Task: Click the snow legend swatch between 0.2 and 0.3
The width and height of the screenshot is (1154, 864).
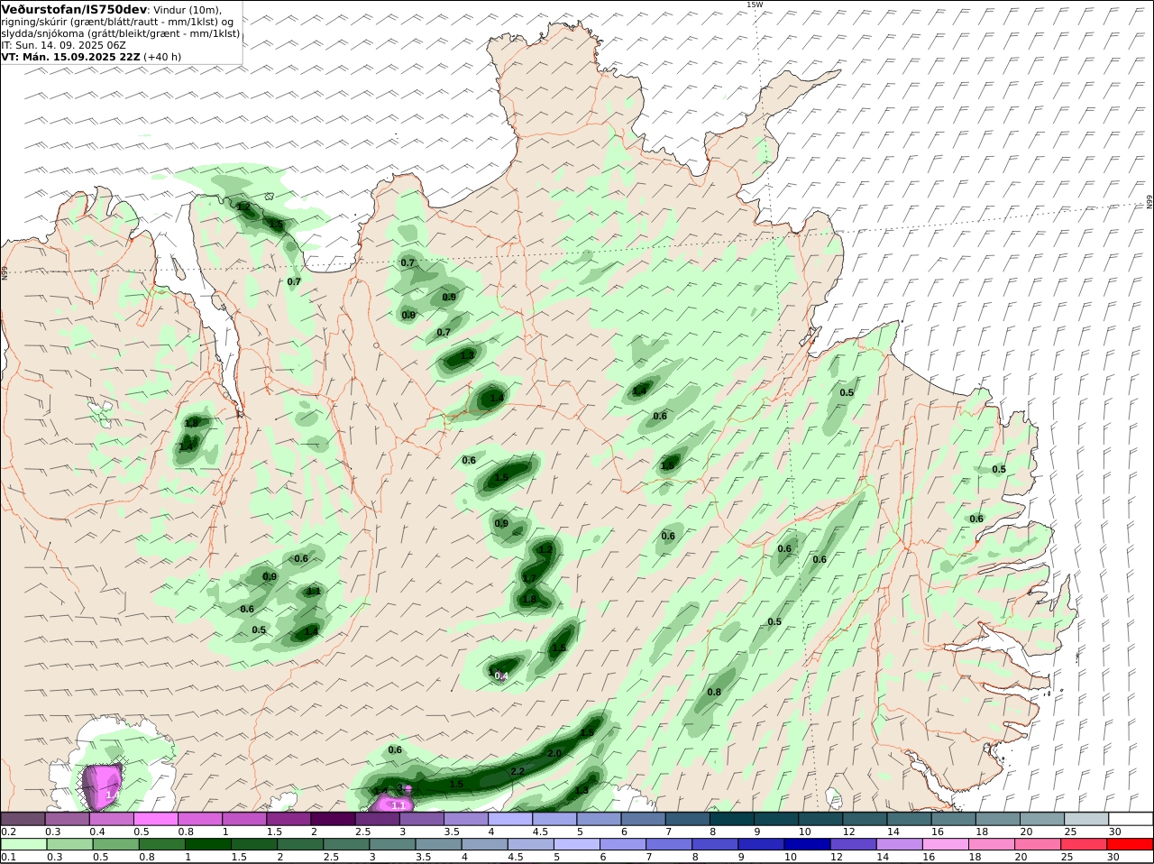Action: pyautogui.click(x=23, y=819)
